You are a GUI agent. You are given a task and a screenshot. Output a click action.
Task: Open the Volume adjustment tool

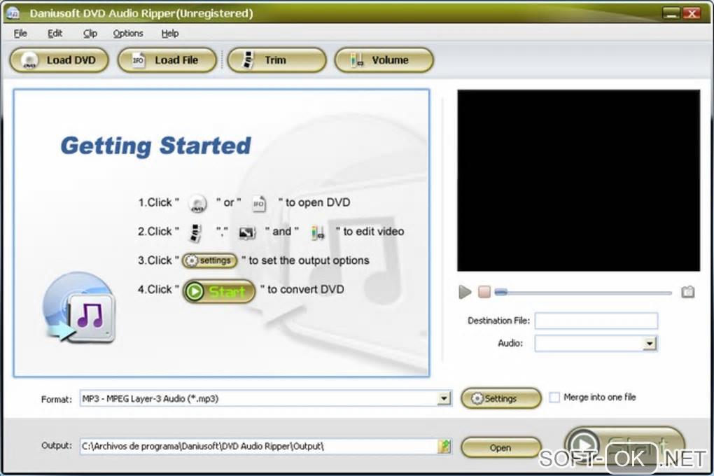[384, 60]
